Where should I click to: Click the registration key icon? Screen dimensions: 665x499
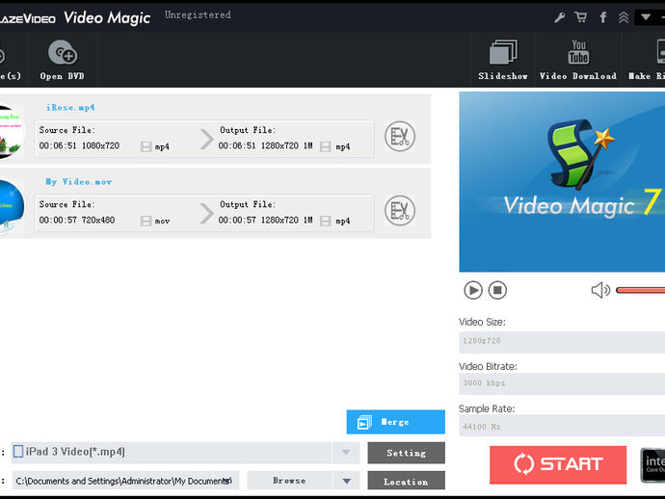coord(559,17)
